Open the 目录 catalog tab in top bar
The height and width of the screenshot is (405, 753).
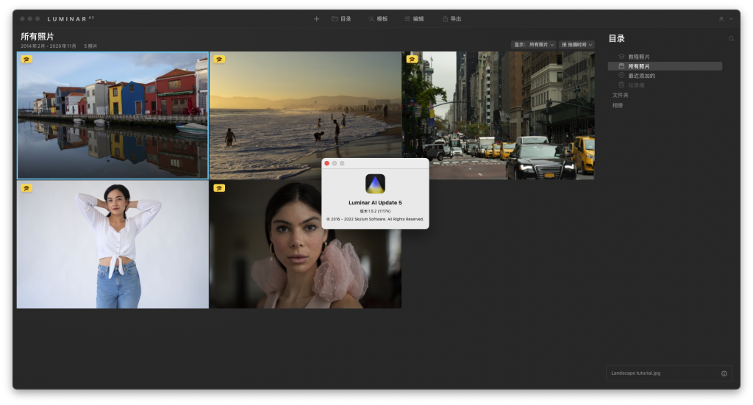tap(341, 18)
